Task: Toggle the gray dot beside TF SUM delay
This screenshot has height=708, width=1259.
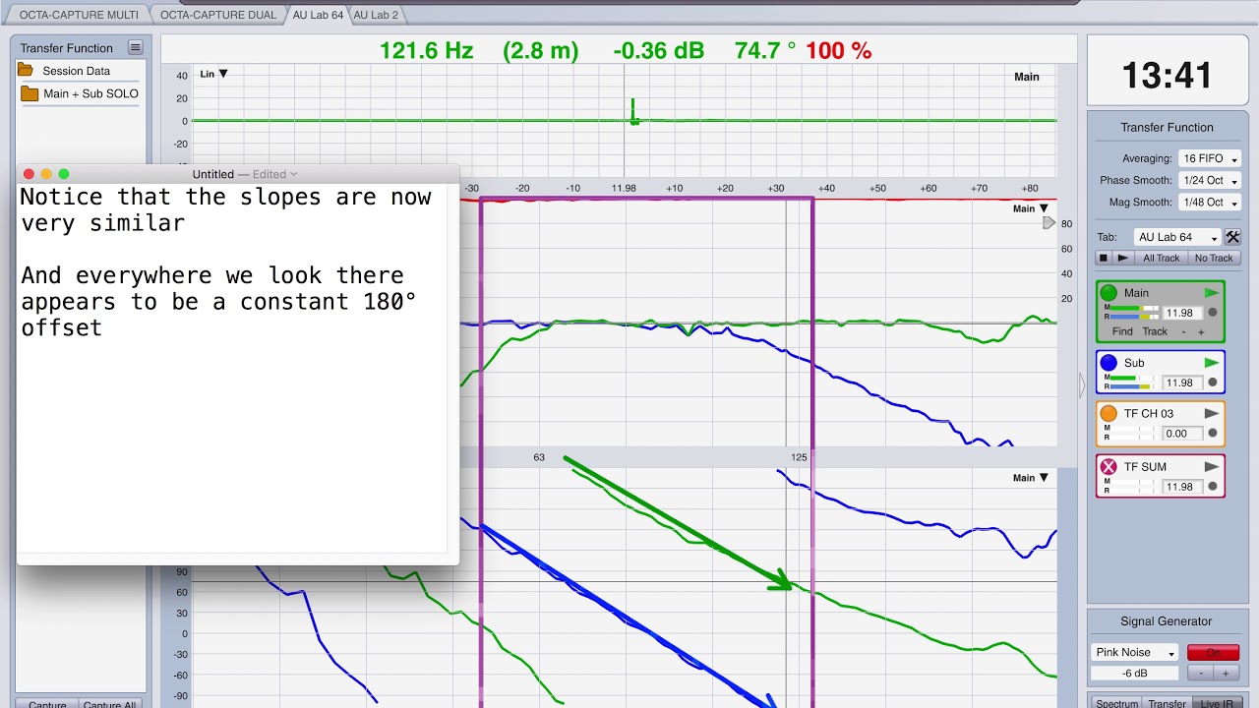Action: click(1213, 487)
